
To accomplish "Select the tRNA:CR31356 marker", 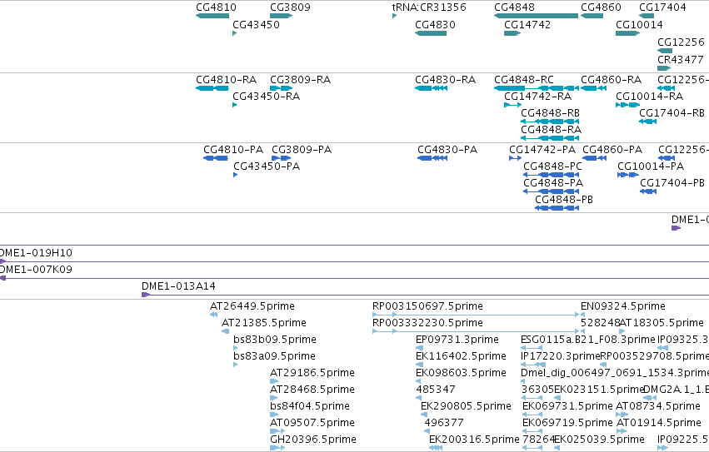I will [394, 16].
